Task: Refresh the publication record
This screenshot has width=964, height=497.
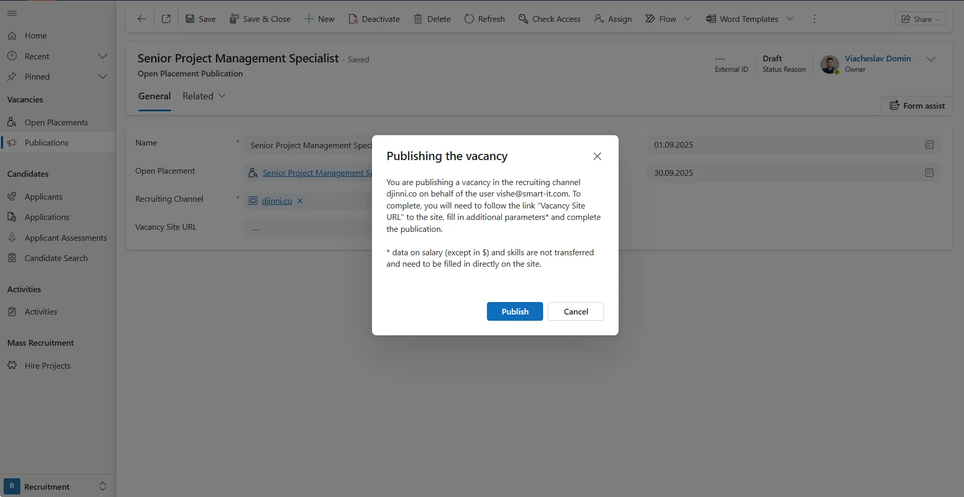Action: tap(484, 19)
